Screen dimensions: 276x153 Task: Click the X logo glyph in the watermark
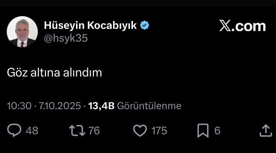point(225,26)
